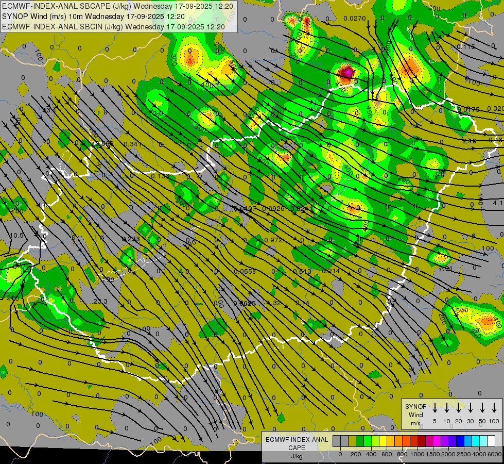Click the 20 m/s wind arrow in legend
504x464 pixels.
tap(458, 408)
